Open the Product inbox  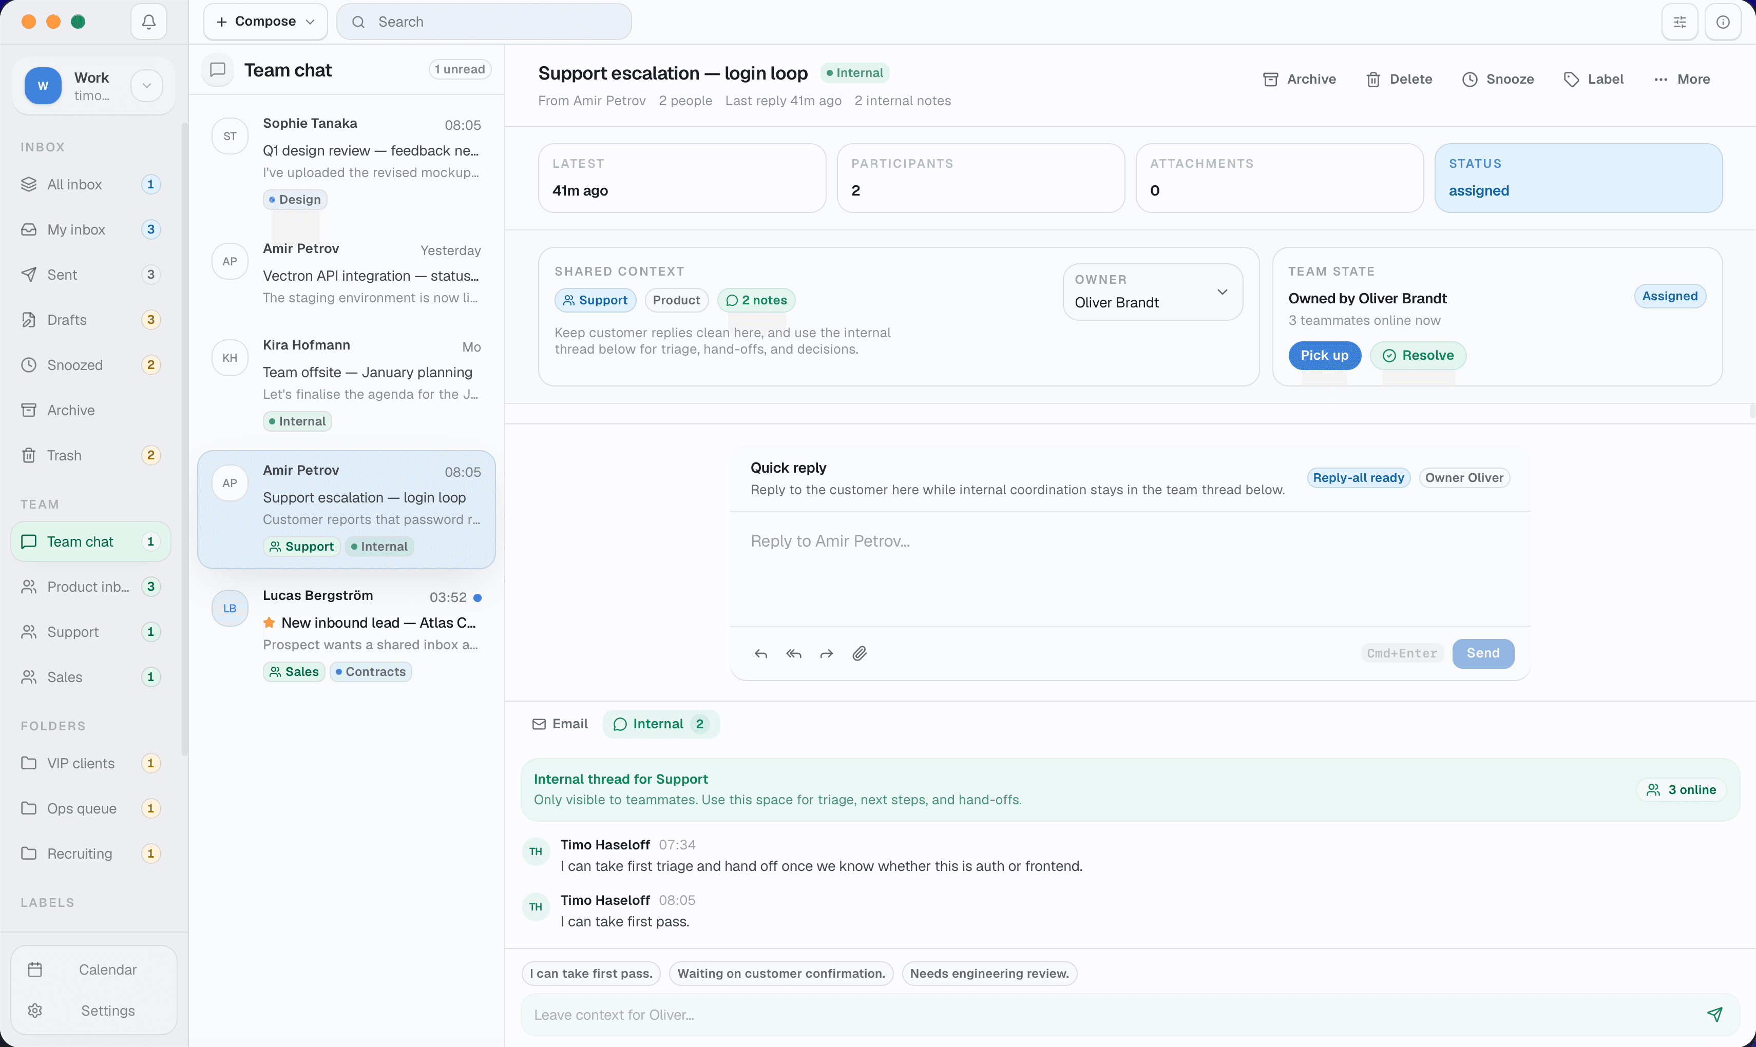[91, 586]
